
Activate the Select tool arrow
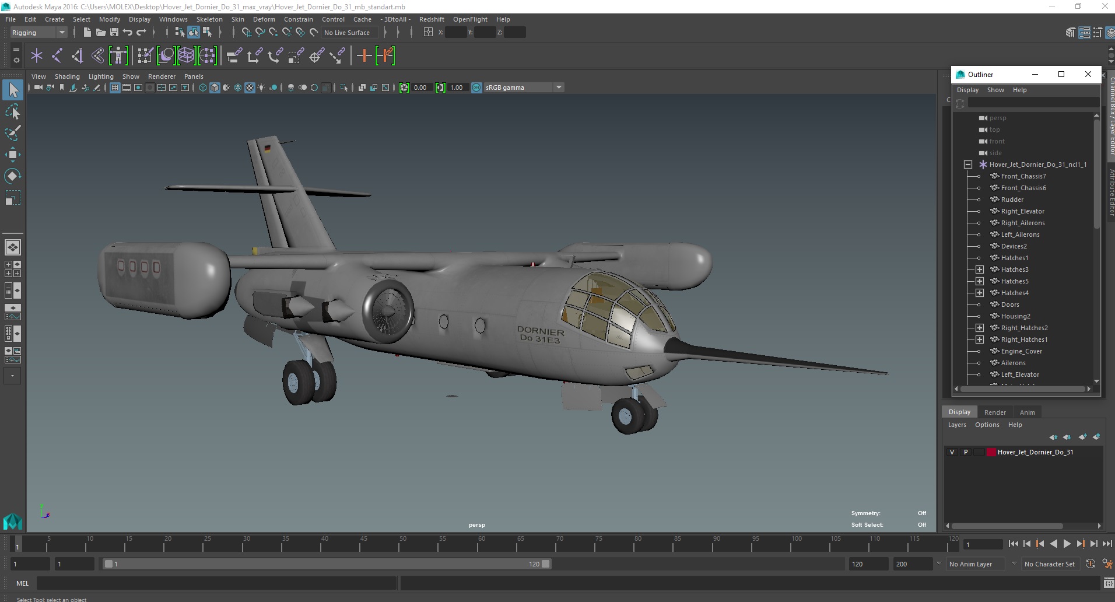pyautogui.click(x=13, y=90)
